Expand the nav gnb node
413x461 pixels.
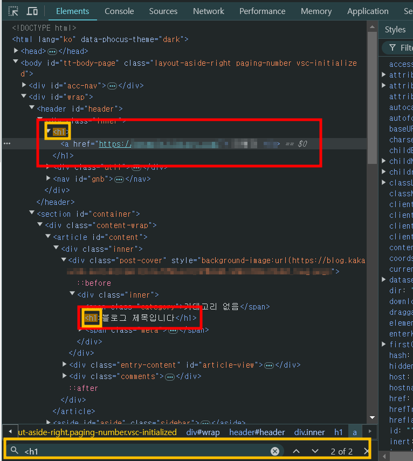tap(48, 178)
